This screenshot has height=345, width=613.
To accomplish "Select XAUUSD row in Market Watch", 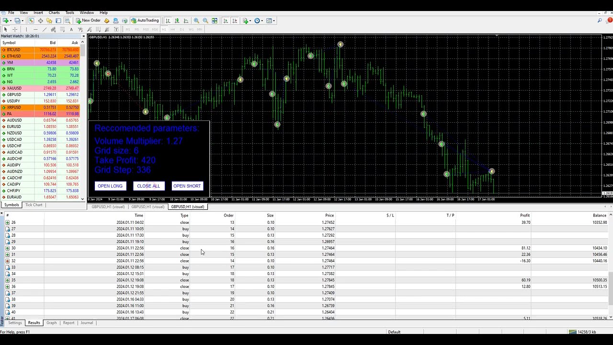I will point(41,88).
